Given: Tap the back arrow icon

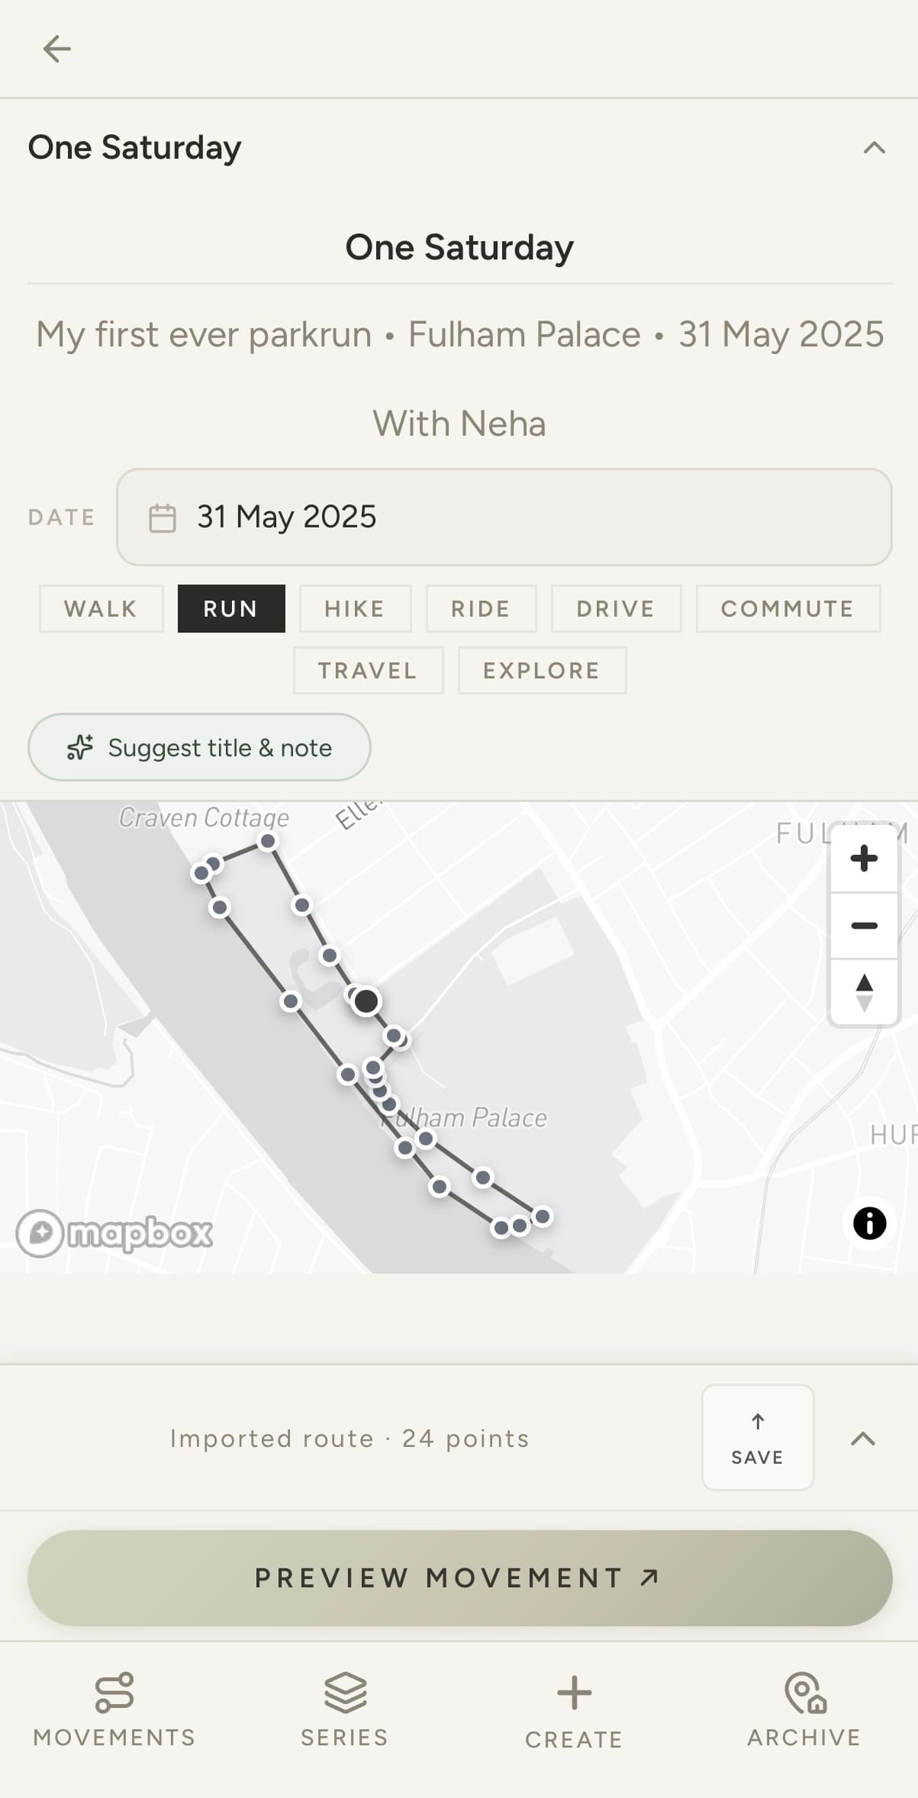Looking at the screenshot, I should (x=56, y=49).
